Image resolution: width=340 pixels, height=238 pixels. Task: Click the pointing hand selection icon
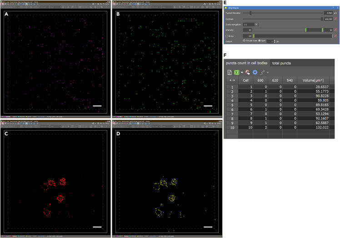pos(248,72)
